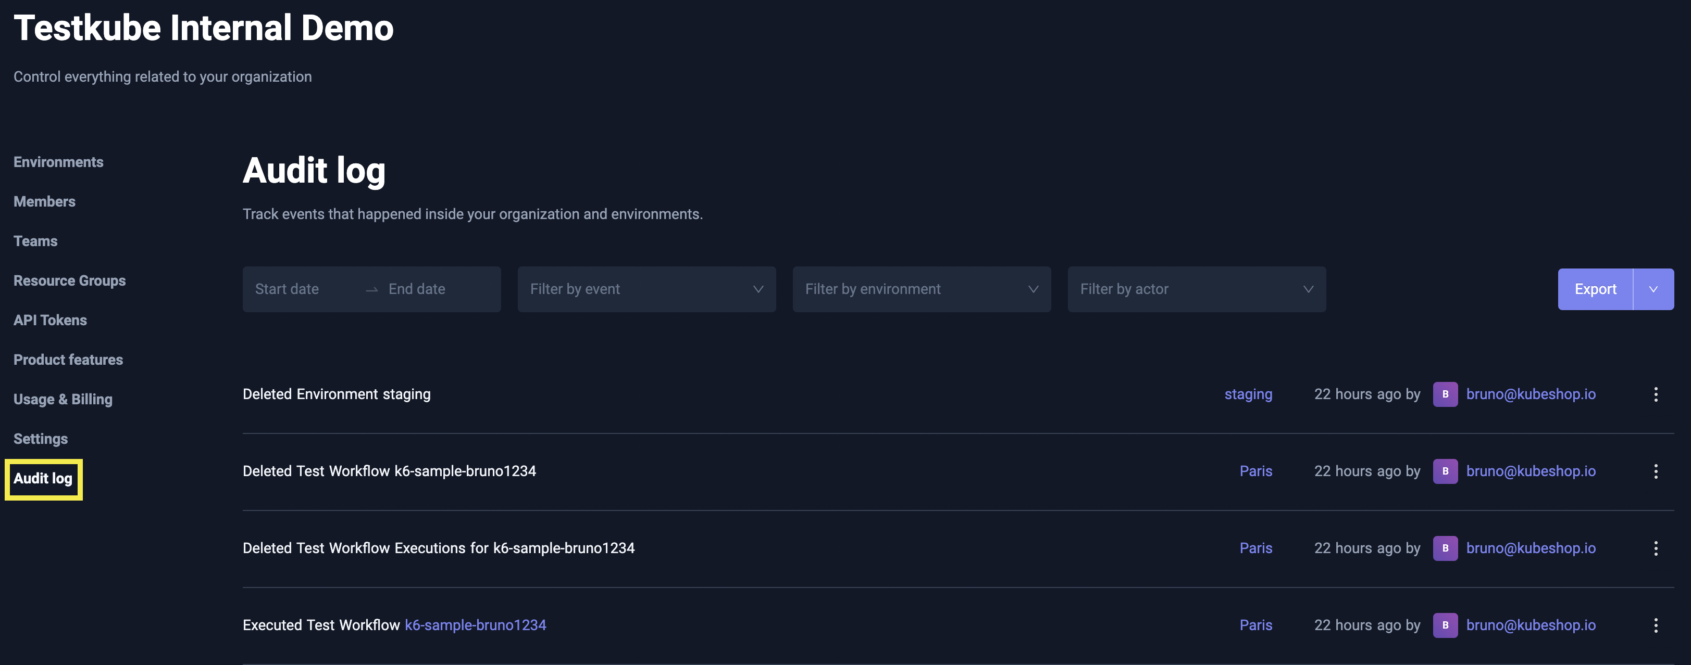Click the Start date field
This screenshot has height=665, width=1691.
pos(287,289)
